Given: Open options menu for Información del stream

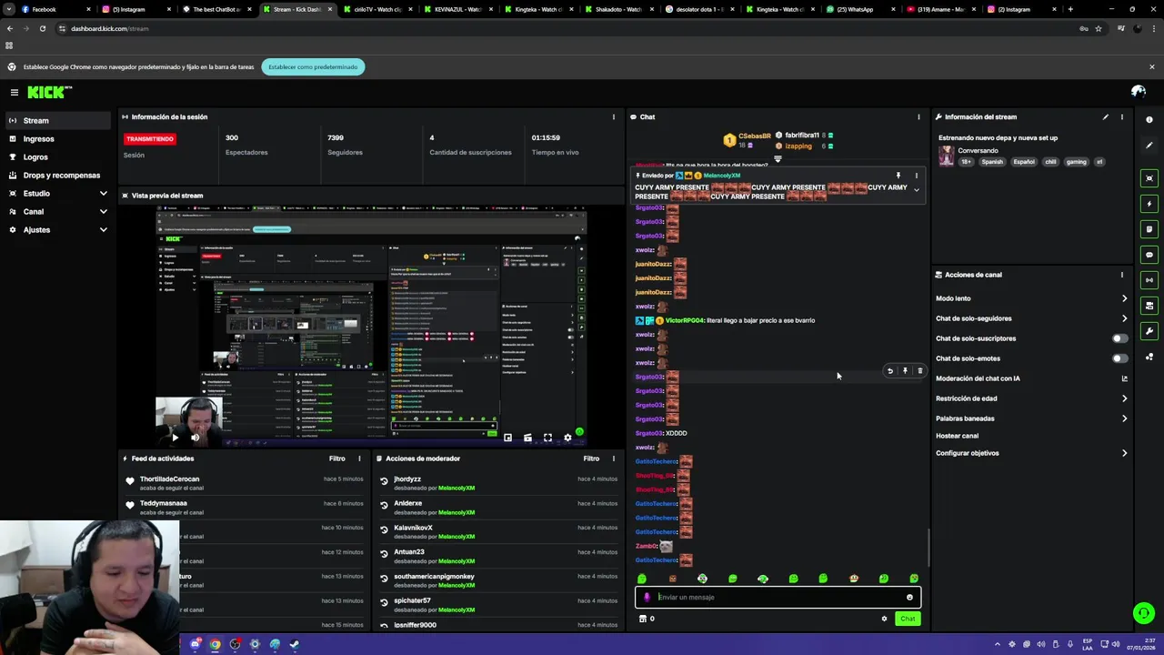Looking at the screenshot, I should pyautogui.click(x=1122, y=117).
